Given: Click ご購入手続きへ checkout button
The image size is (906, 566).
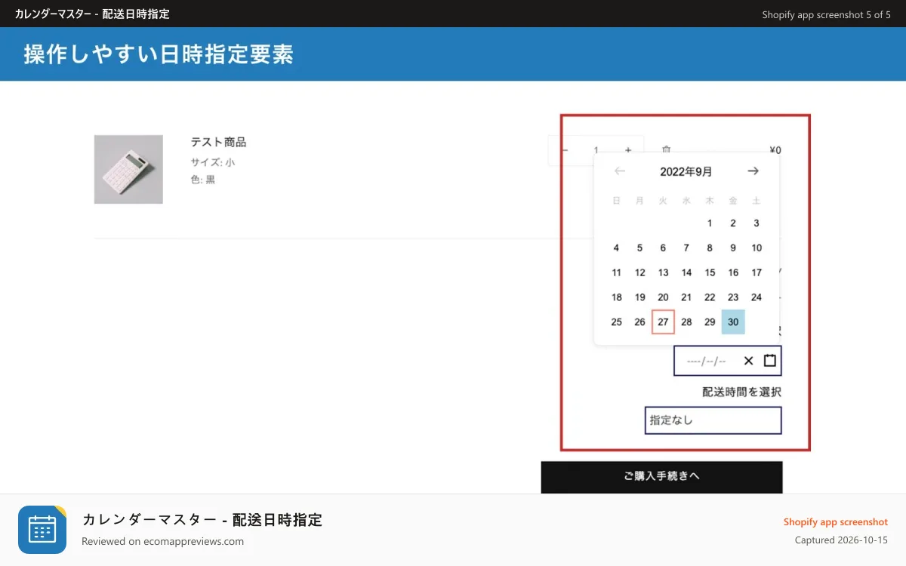Looking at the screenshot, I should pyautogui.click(x=661, y=477).
